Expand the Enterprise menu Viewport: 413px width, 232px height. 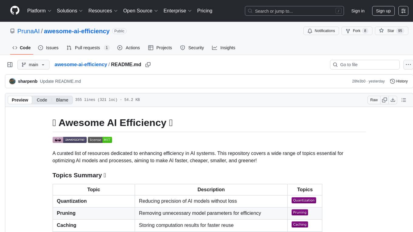pos(178,11)
